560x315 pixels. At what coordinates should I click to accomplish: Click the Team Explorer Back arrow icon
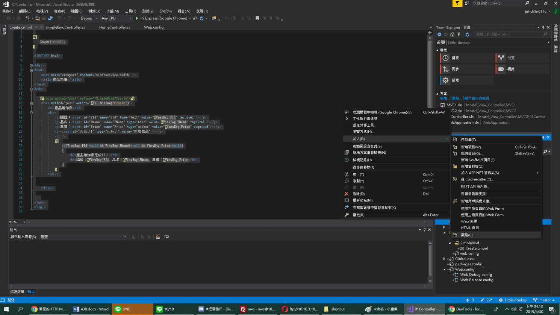tap(439, 34)
